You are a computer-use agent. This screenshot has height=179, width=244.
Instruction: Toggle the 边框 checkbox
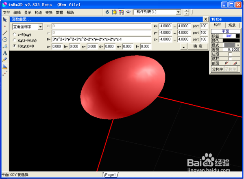click(230, 54)
